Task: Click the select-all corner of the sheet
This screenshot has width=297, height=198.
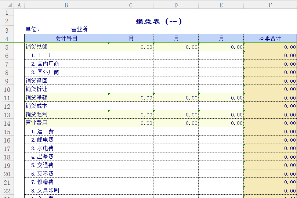Action: coord(7,5)
